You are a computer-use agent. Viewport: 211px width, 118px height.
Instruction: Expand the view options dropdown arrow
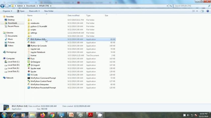[x=197, y=11]
